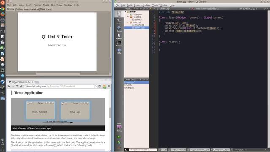Open Analyze mode in Qt Creator sidebar
Screen dimensions: 270x152
click(119, 43)
